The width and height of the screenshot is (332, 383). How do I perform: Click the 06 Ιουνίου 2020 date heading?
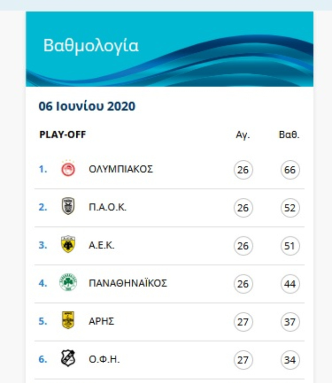click(87, 106)
